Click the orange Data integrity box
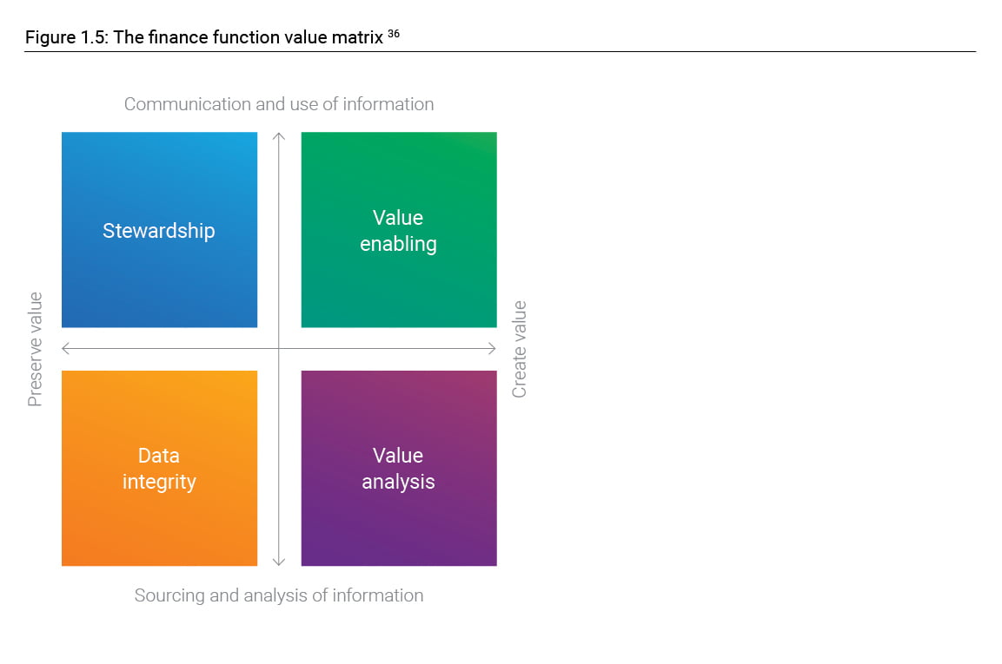Screen dimensions: 1002x664 (159, 468)
